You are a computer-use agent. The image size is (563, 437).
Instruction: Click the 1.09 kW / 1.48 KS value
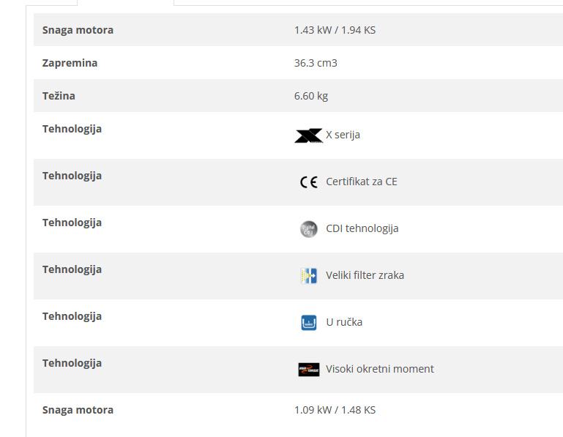(x=335, y=410)
